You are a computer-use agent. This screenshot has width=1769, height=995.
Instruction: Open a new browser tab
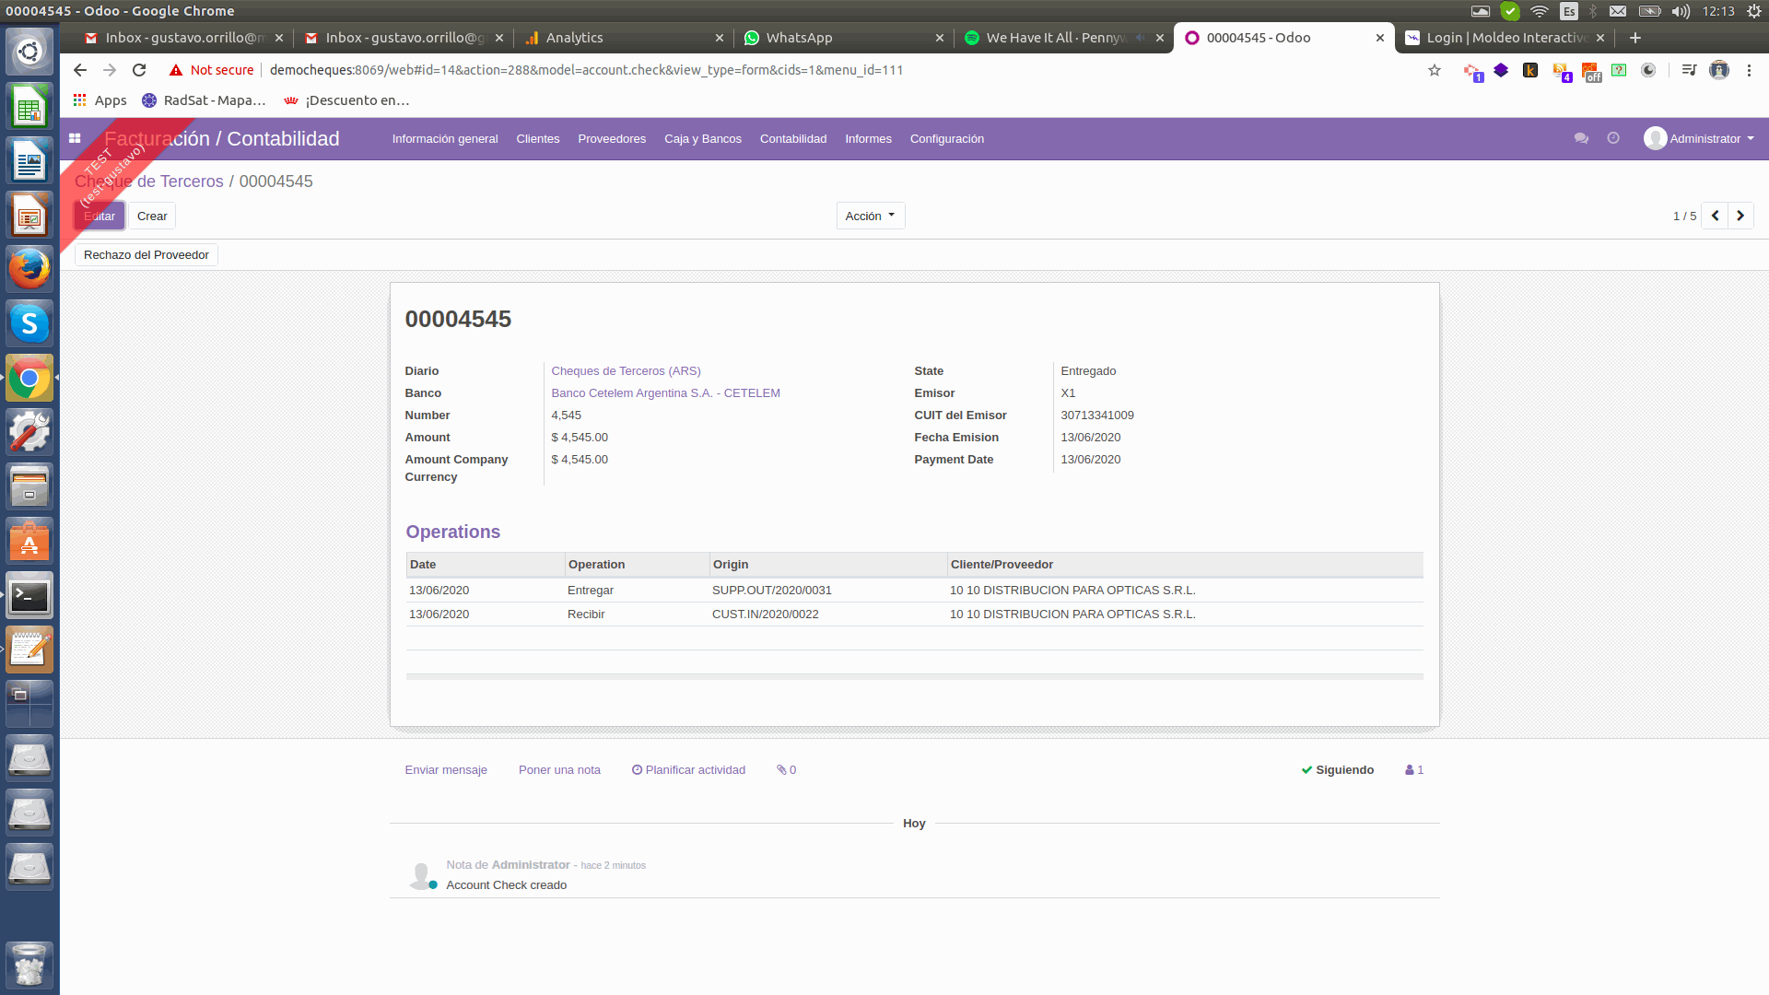(x=1635, y=38)
